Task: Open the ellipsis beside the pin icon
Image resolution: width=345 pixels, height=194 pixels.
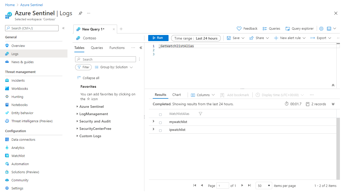Action: [x=89, y=13]
